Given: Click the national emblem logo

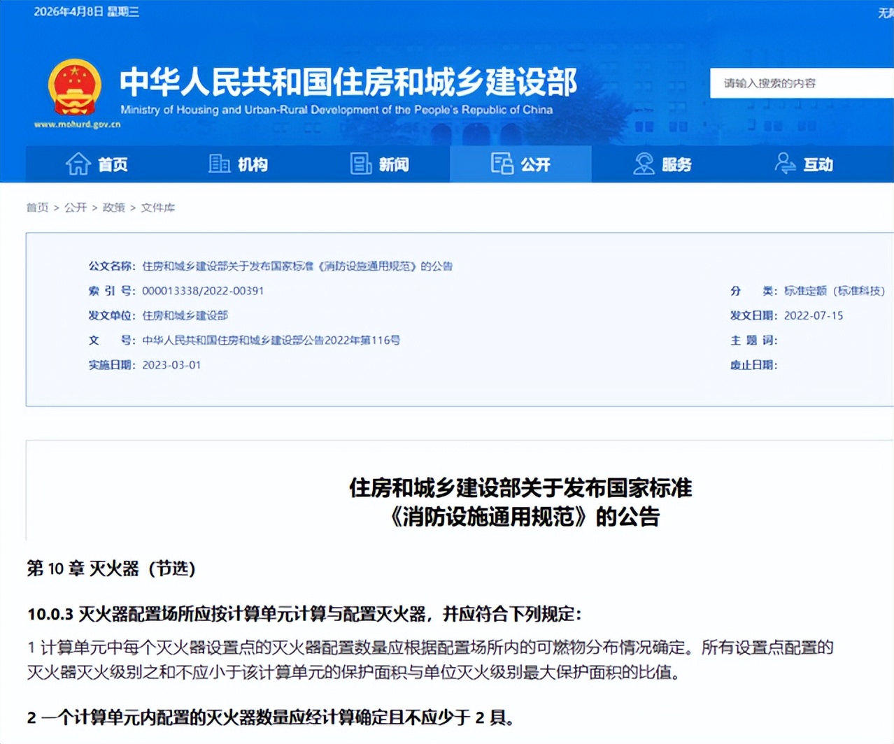Looking at the screenshot, I should (75, 88).
